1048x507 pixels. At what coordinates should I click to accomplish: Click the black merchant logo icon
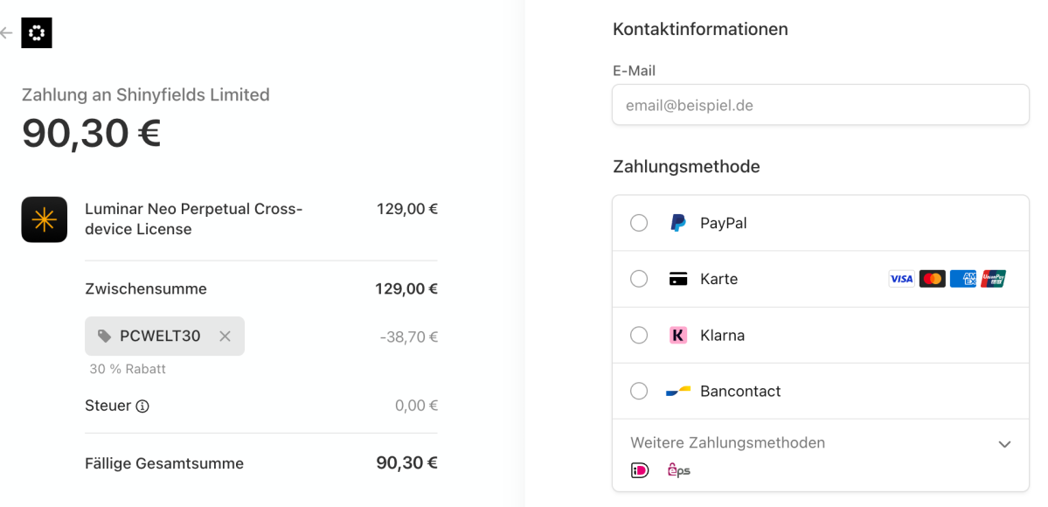[x=37, y=32]
